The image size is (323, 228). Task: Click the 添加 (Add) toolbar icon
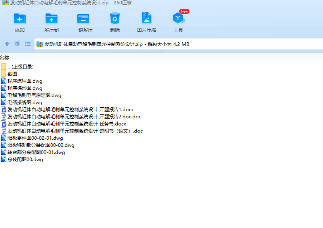coord(20,19)
